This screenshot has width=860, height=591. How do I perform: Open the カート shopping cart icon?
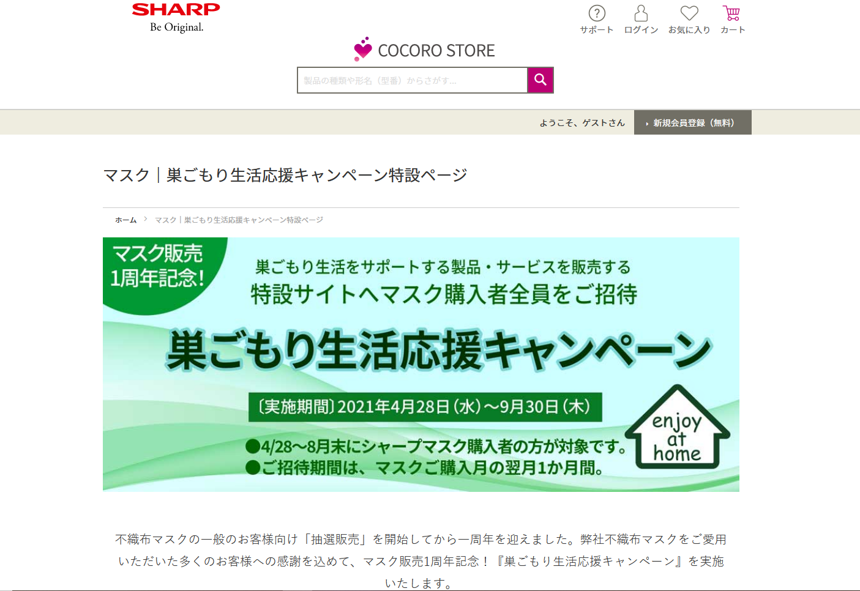[x=732, y=19]
